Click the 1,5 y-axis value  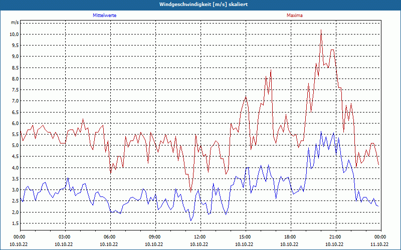point(15,223)
